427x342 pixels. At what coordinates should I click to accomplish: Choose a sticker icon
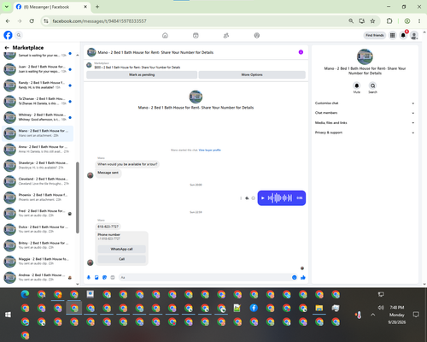tap(105, 277)
